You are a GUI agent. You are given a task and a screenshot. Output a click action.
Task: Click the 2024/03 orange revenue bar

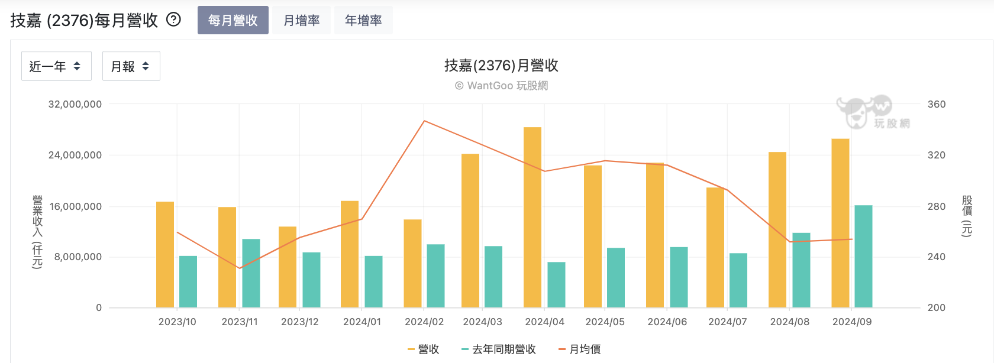[x=470, y=231]
